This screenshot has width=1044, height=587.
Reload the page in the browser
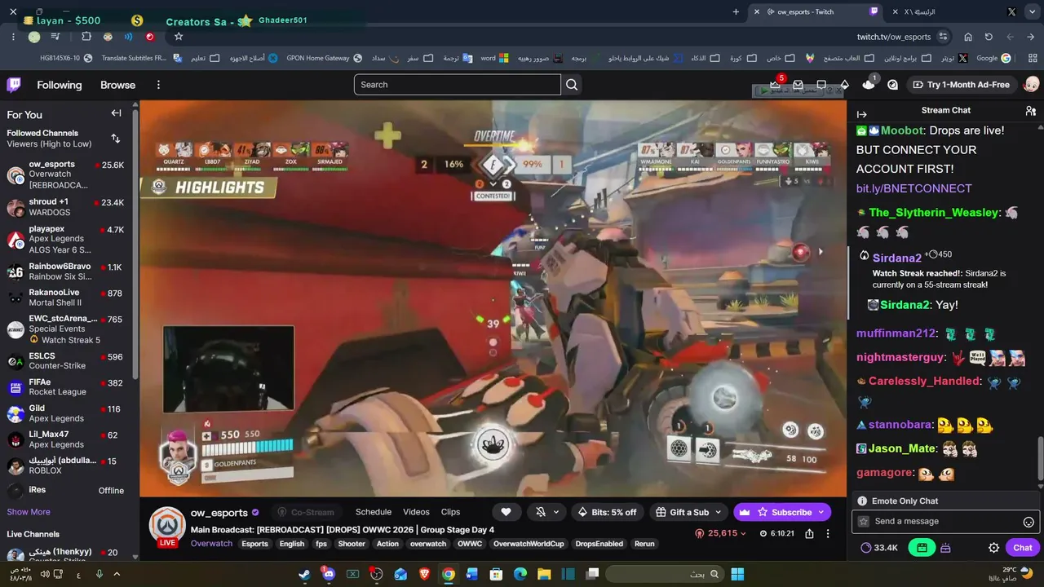(x=989, y=37)
